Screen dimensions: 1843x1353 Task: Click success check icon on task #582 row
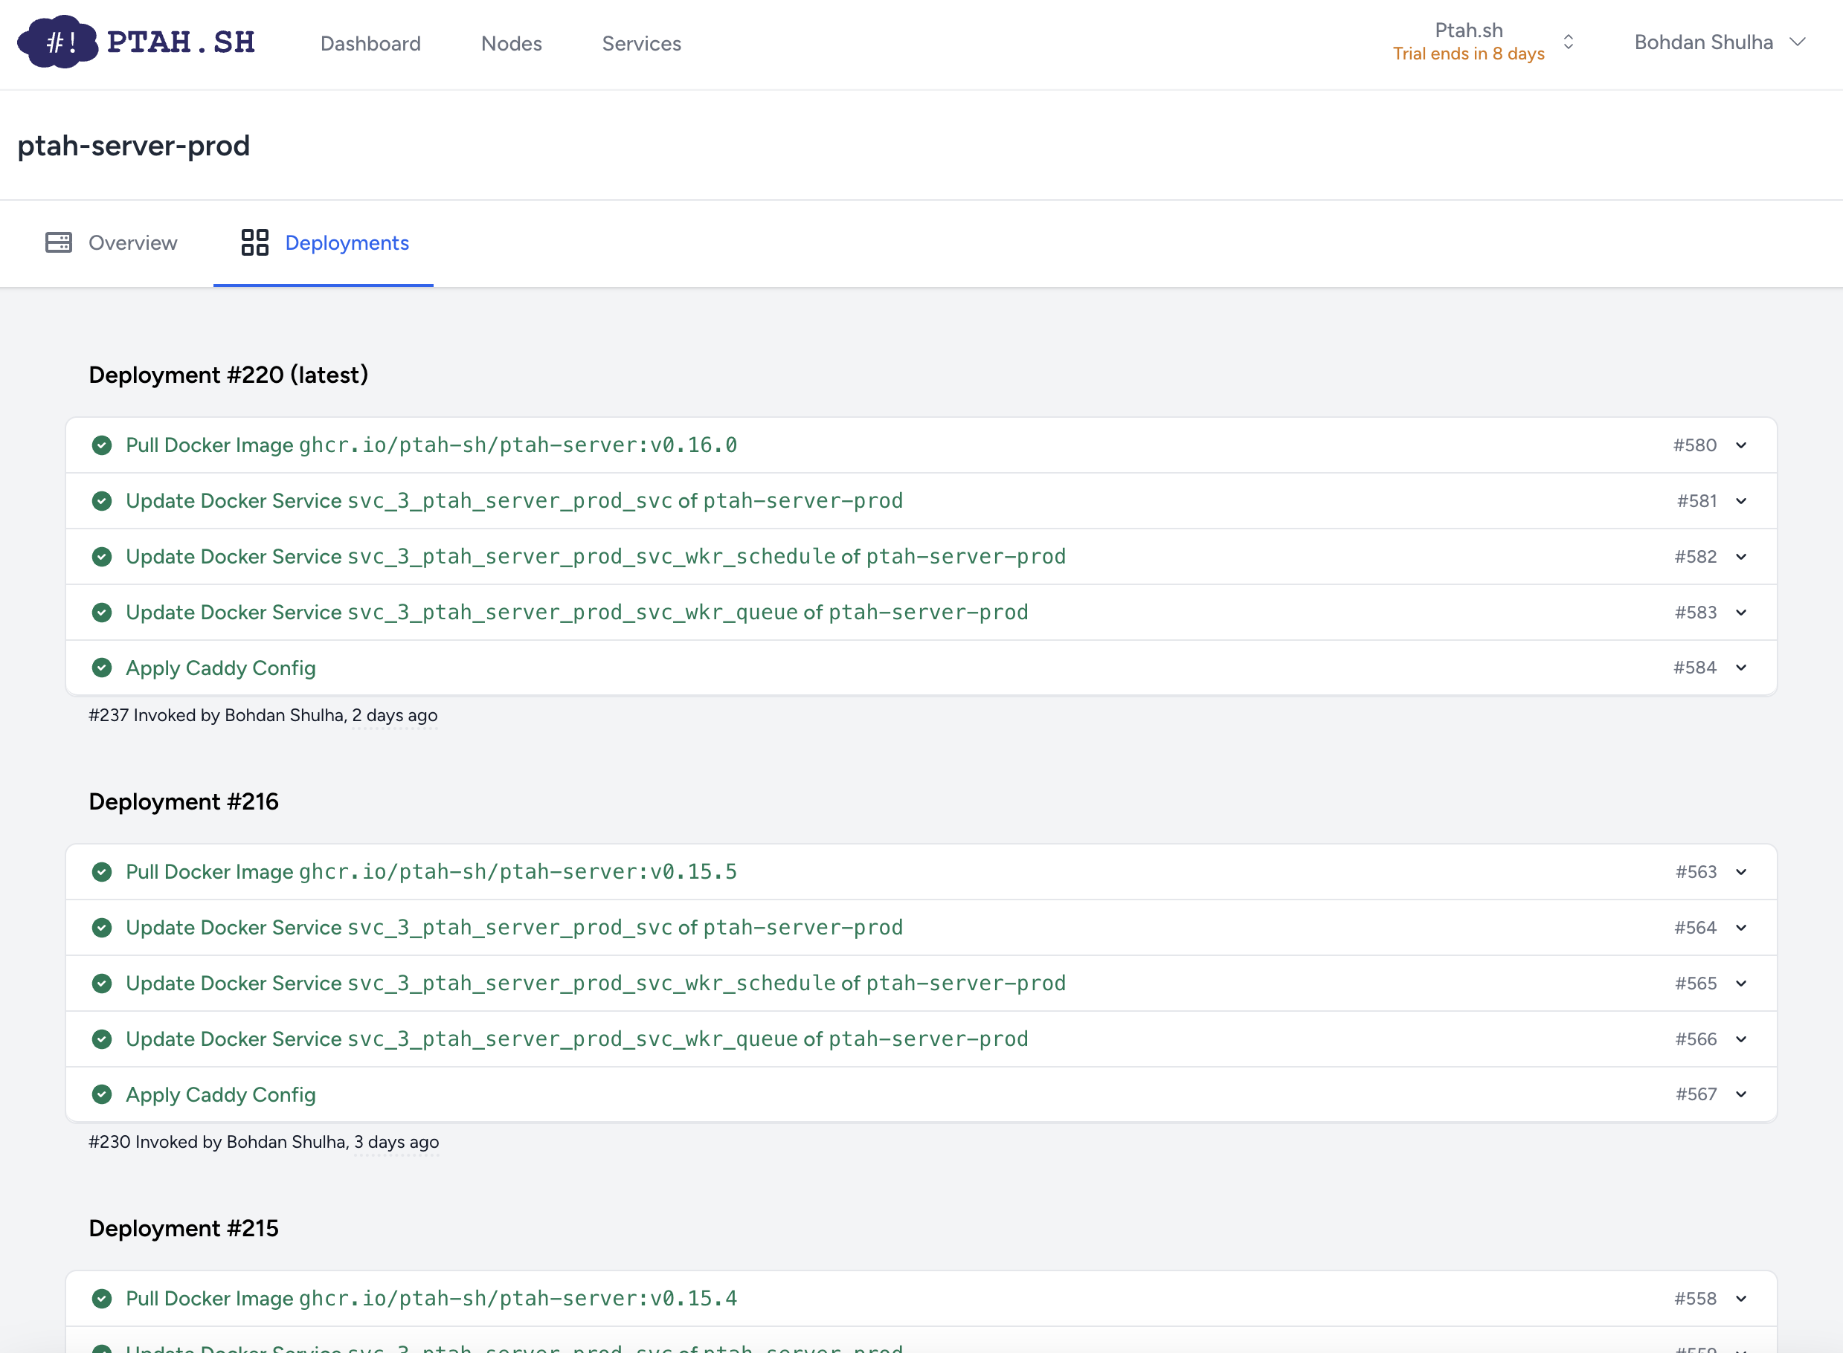(x=102, y=557)
